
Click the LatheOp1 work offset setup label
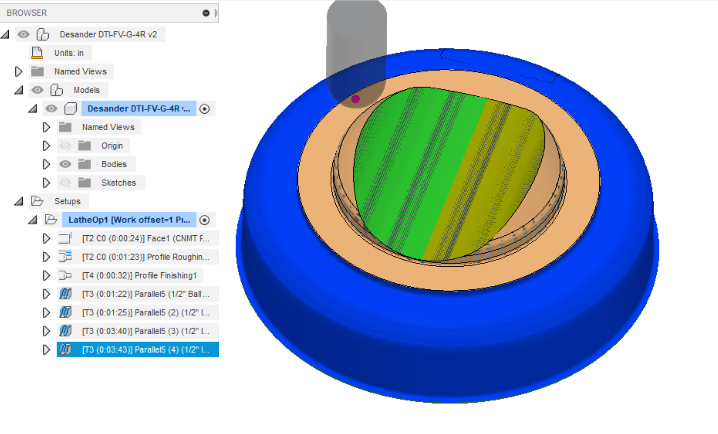129,220
